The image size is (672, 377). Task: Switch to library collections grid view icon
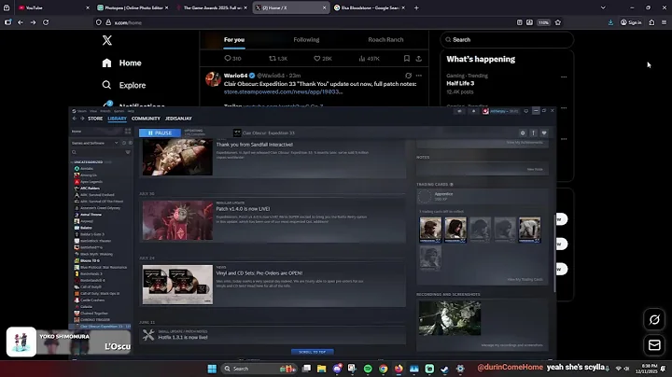pos(128,131)
